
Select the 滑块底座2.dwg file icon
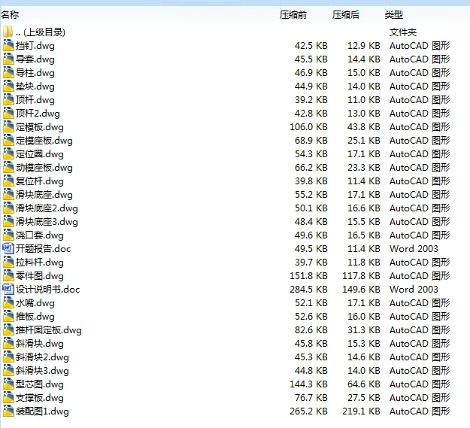click(x=8, y=208)
